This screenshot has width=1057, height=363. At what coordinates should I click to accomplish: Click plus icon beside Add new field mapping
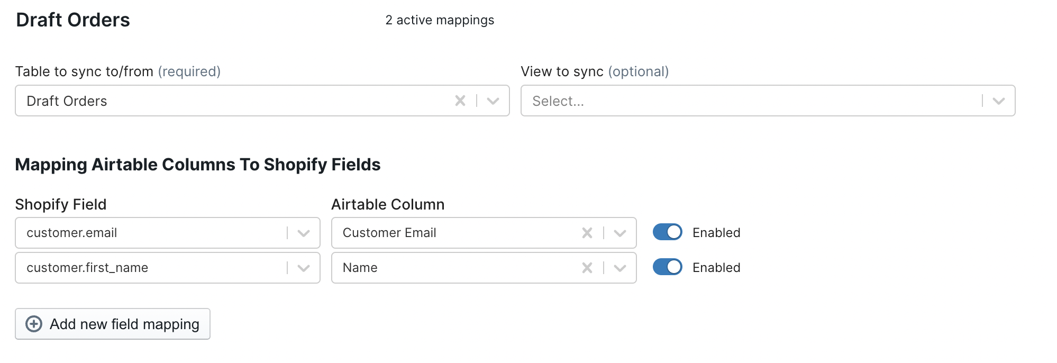tap(34, 324)
